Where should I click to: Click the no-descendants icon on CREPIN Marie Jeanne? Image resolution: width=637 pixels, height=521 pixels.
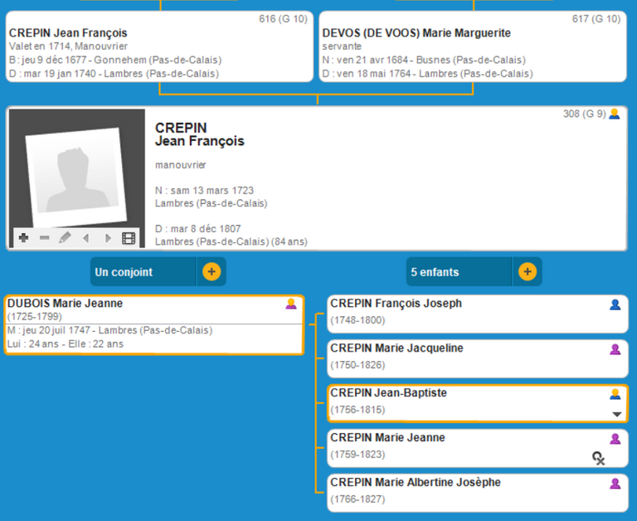[598, 457]
